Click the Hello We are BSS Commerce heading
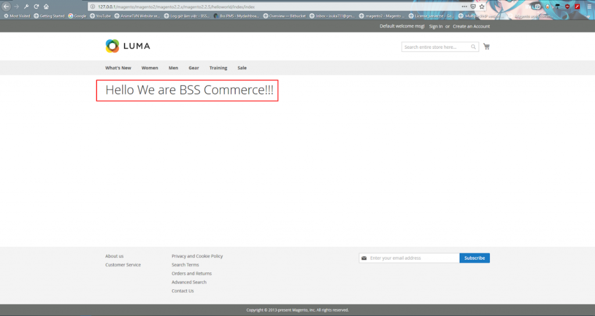The image size is (595, 316). [x=189, y=90]
